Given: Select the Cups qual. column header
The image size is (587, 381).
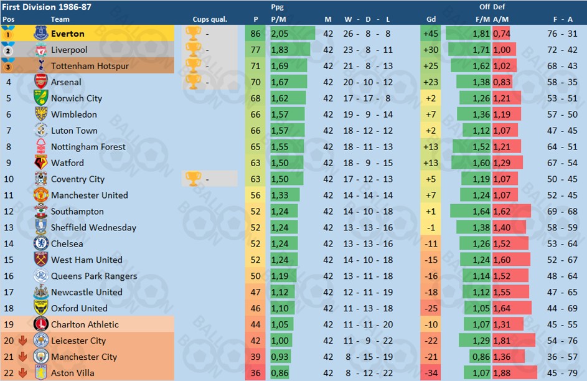Looking at the screenshot, I should pos(210,19).
